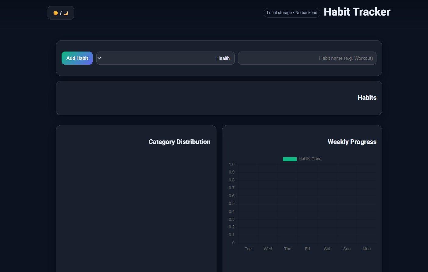Viewport: 428px width, 272px height.
Task: Expand the category list showing Health
Action: coord(166,58)
